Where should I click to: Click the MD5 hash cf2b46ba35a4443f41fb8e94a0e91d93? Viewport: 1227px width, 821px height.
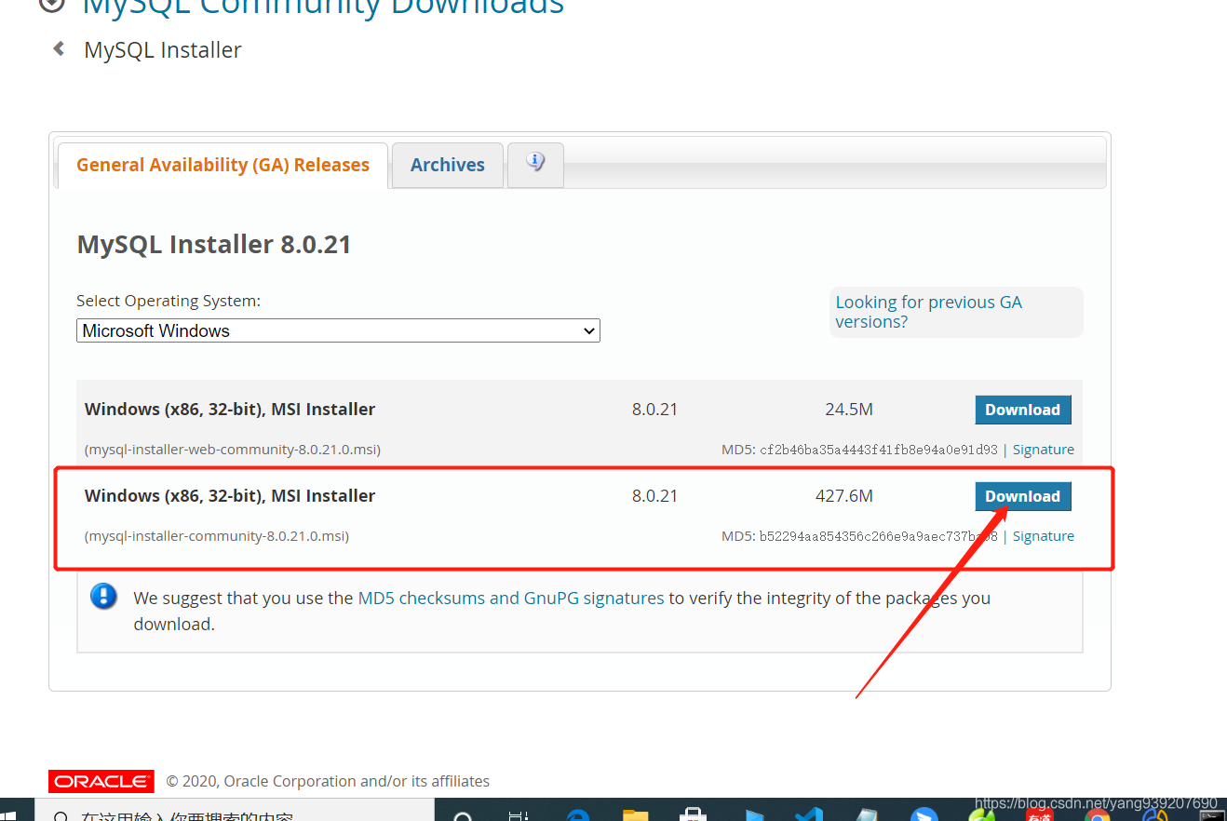point(879,450)
